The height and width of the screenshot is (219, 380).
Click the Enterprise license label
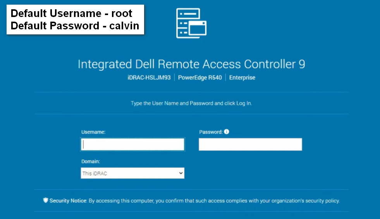(242, 78)
